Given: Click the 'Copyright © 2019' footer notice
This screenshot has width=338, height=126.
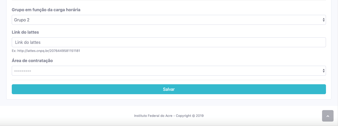Looking at the screenshot, I should (x=190, y=116).
